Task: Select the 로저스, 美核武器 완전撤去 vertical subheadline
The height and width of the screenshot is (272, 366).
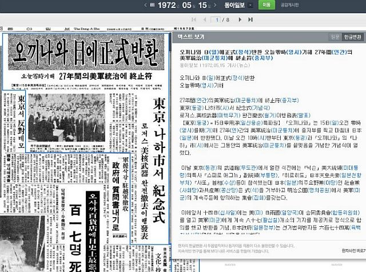Action: coord(145,181)
